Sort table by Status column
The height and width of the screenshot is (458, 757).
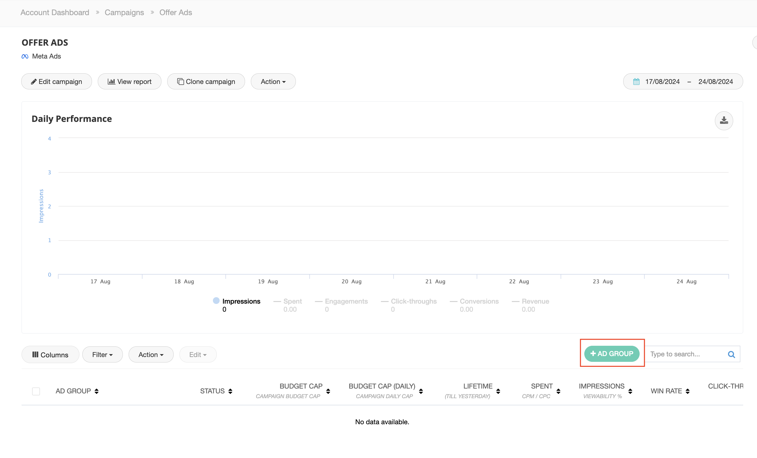point(230,391)
